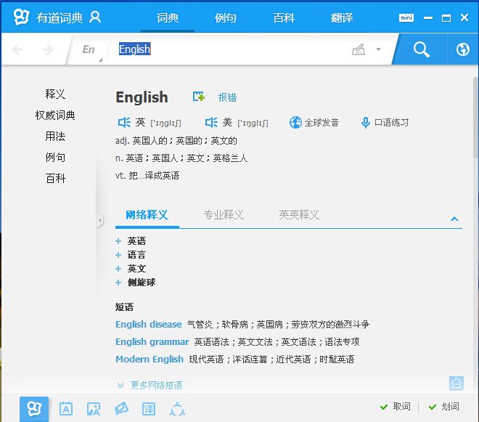Click the Youdao logo icon in title bar
479x422 pixels.
click(x=21, y=17)
